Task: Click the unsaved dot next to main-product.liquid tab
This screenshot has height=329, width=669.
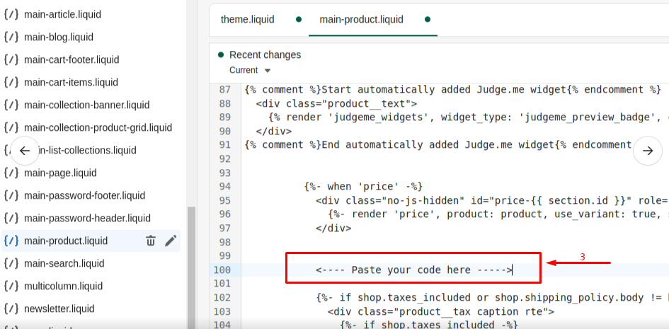Action: (428, 19)
